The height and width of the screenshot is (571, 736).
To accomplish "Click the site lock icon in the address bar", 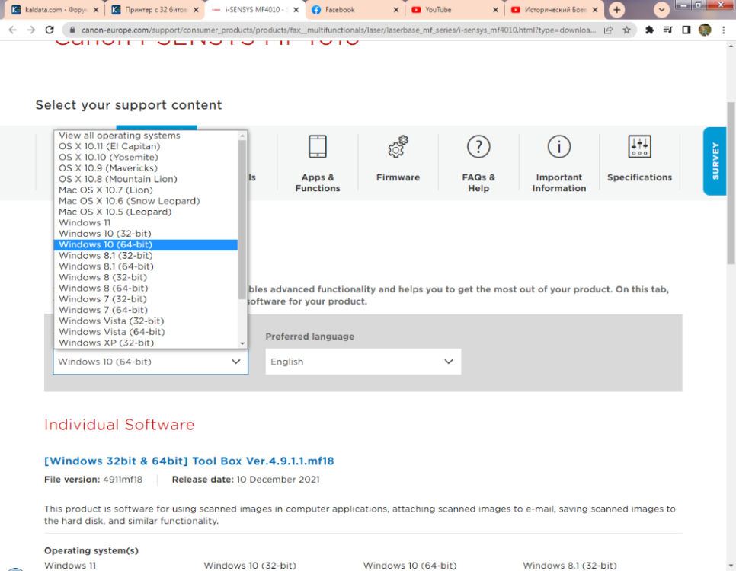I will (x=72, y=30).
